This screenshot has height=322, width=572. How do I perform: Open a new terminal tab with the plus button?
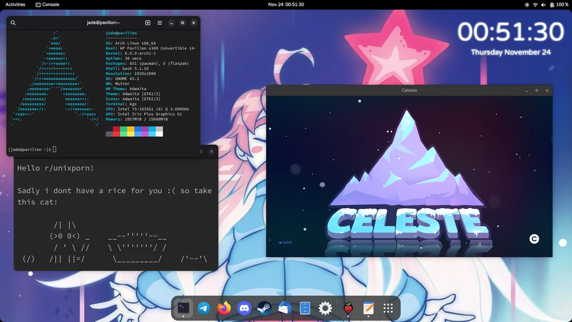pos(148,23)
